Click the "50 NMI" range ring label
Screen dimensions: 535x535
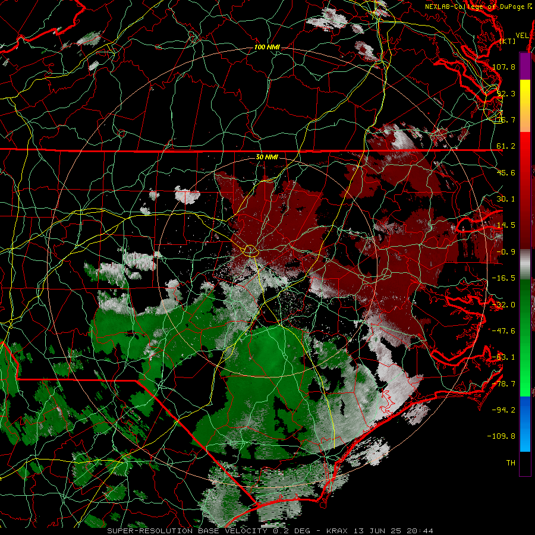tap(267, 157)
